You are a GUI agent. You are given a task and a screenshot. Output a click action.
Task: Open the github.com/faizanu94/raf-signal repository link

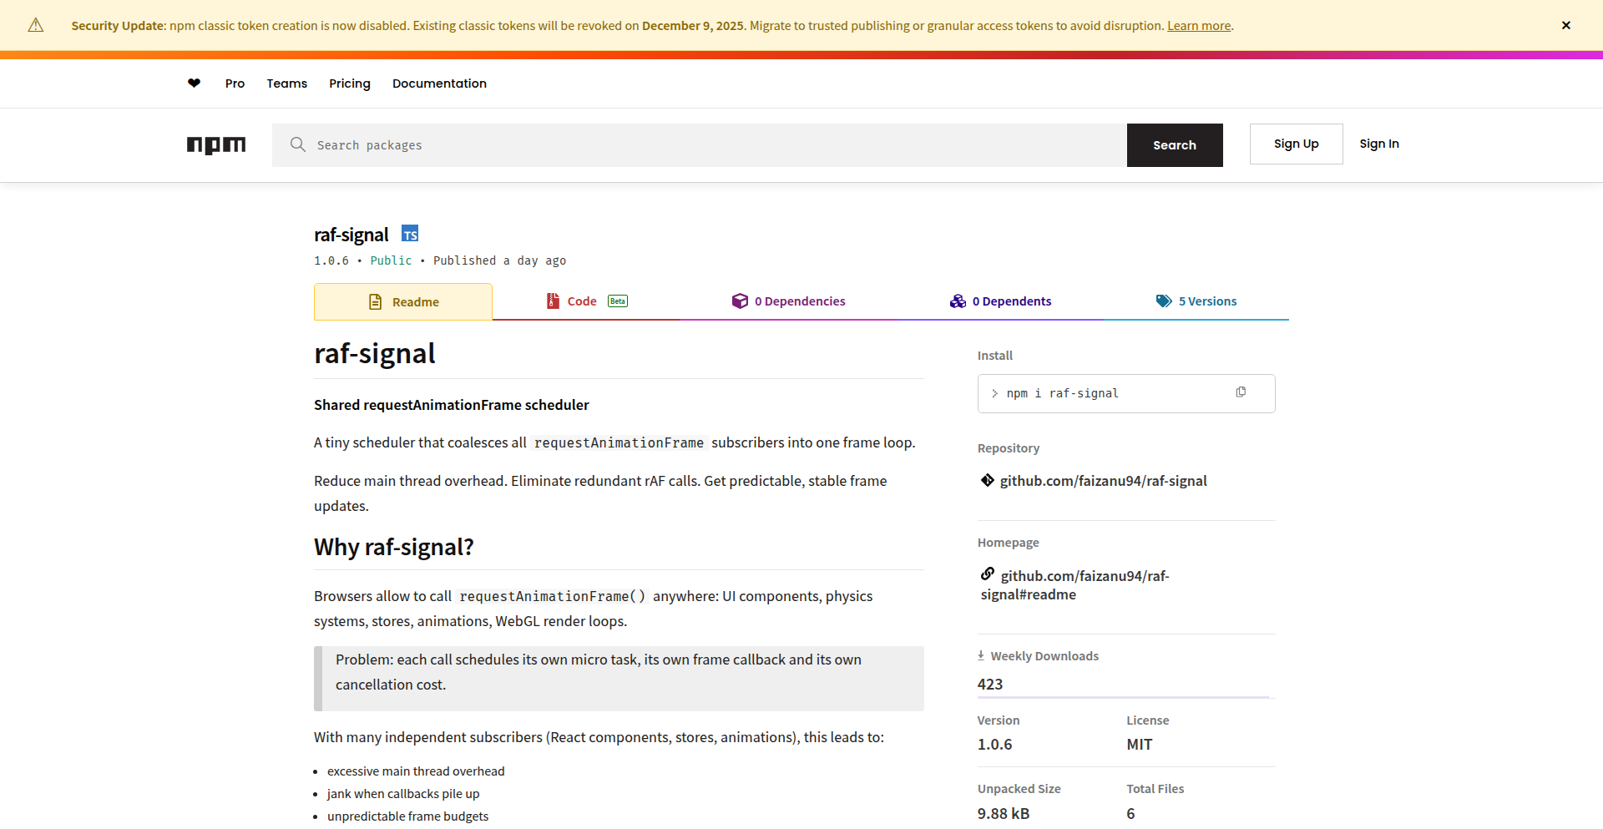1103,481
